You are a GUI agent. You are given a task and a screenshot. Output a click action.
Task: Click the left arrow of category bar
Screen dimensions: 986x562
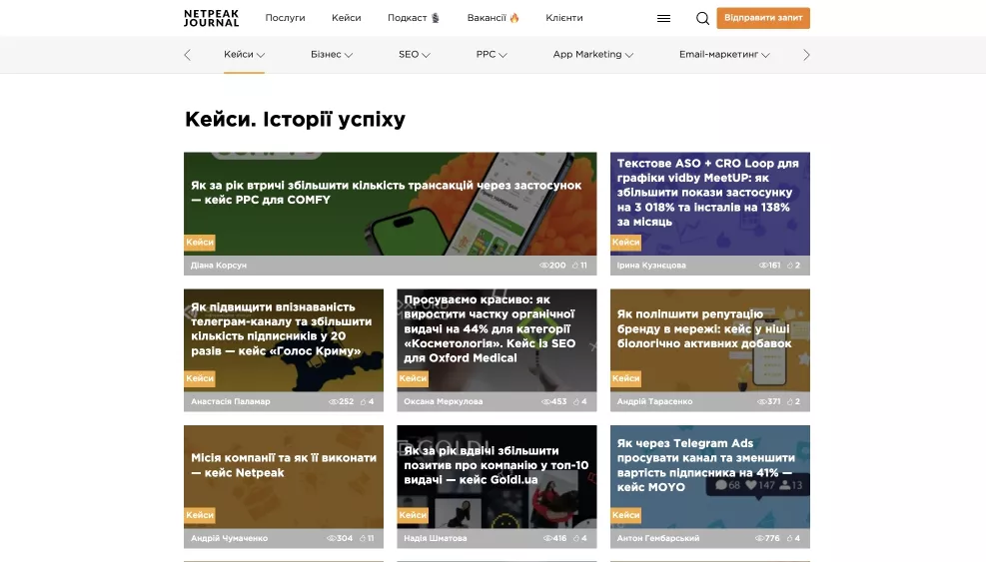tap(188, 55)
